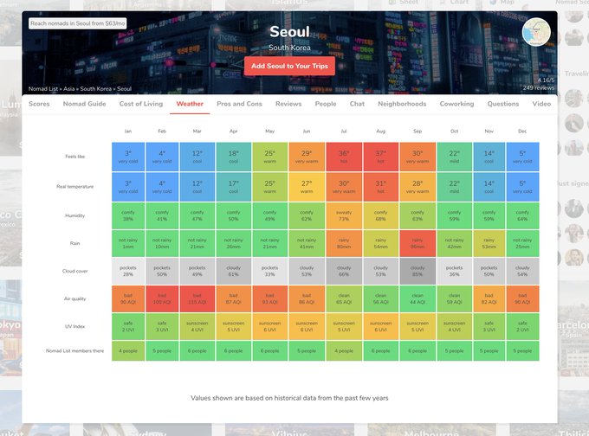Go to the Pros and Cons tab
The image size is (589, 436).
pos(239,104)
